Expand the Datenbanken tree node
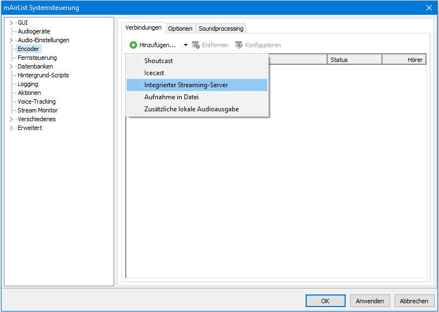Screen dimensions: 439x312 [x=11, y=66]
